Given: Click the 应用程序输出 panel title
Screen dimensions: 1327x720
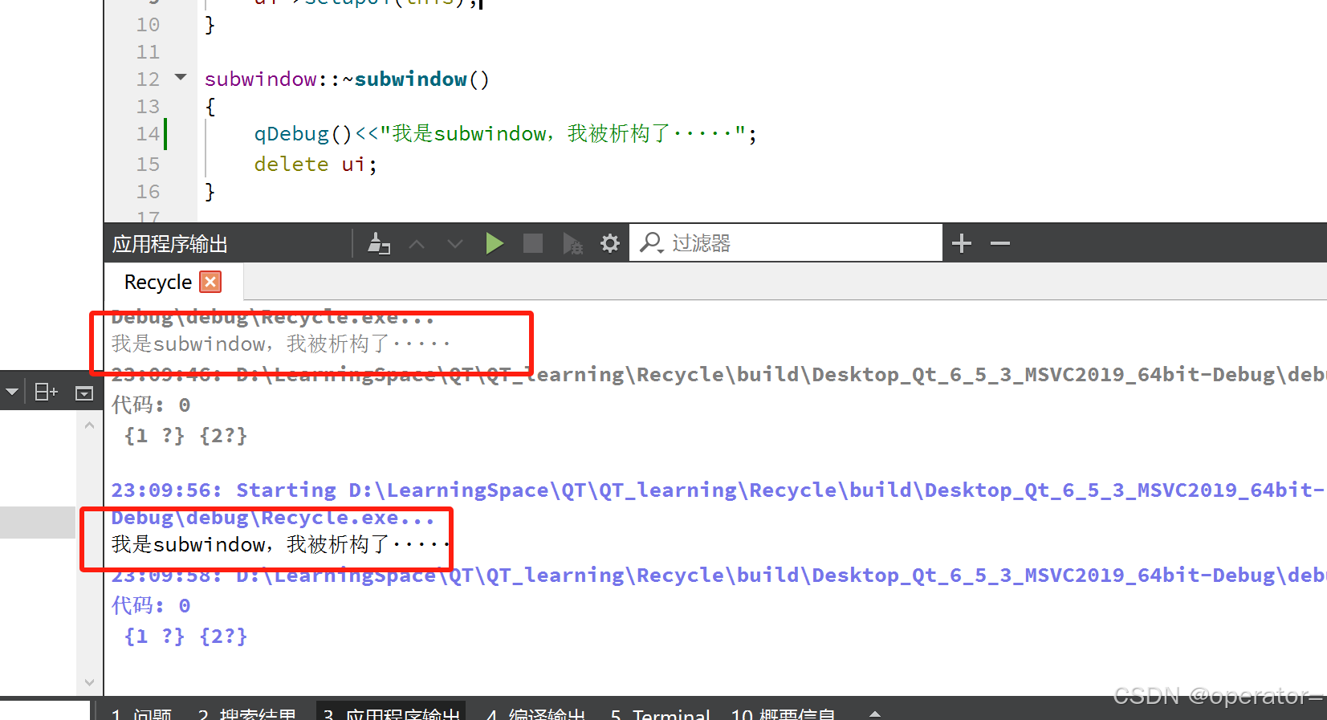Looking at the screenshot, I should [170, 244].
